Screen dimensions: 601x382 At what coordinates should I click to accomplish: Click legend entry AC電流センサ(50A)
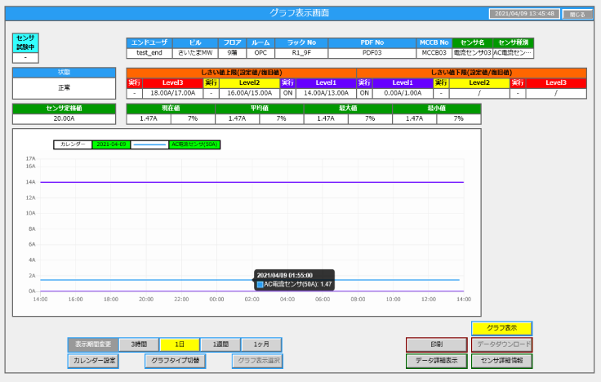(x=194, y=144)
